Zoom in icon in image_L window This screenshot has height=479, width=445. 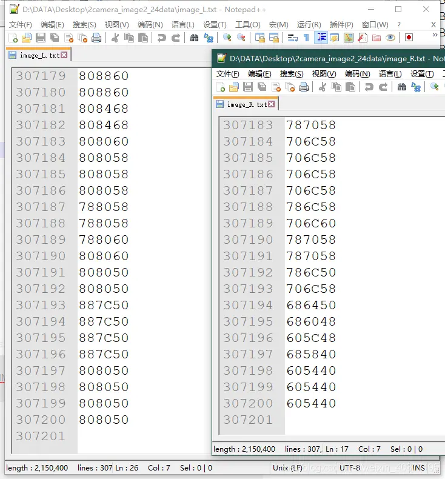[x=227, y=38]
